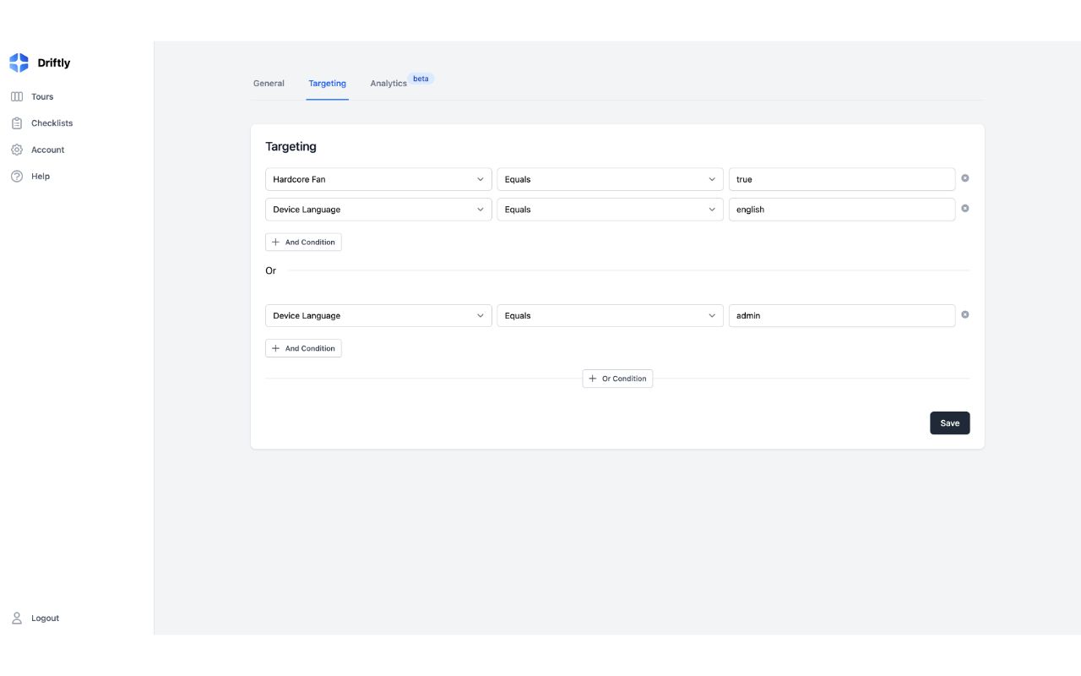Open Equals operator dropdown for admin row
The width and height of the screenshot is (1081, 676).
(x=610, y=316)
